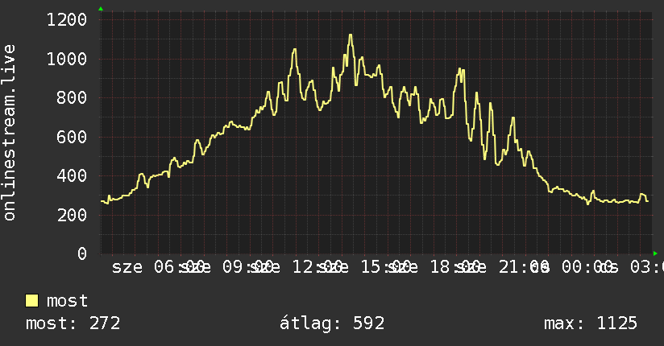
Task: Click the y-axis label 400
Action: coord(72,176)
